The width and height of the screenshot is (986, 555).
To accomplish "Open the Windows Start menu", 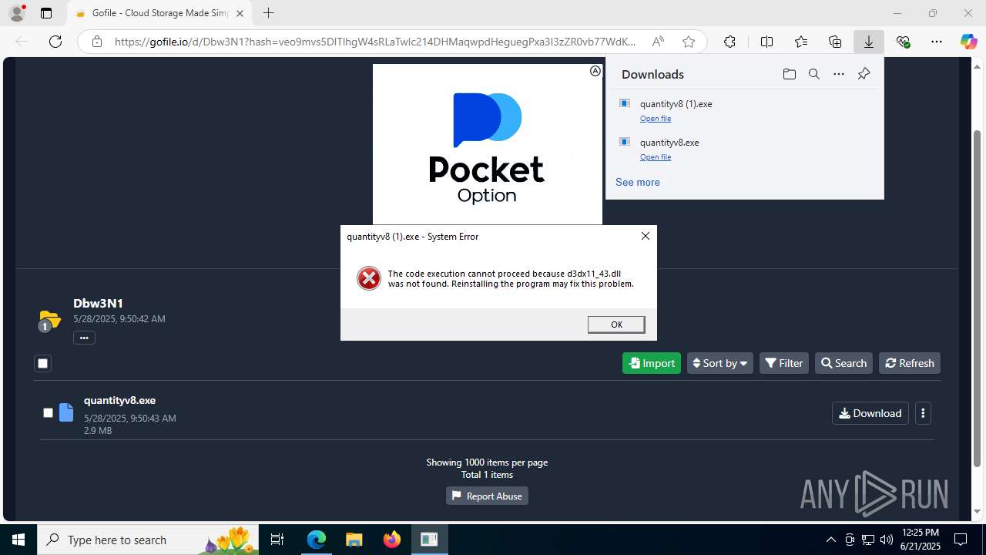I will click(18, 540).
